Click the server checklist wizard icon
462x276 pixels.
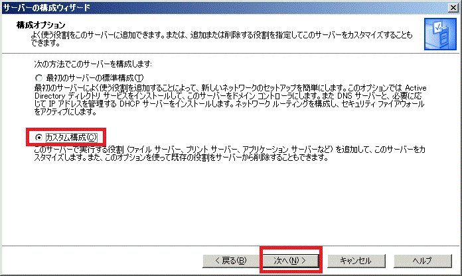[x=440, y=34]
